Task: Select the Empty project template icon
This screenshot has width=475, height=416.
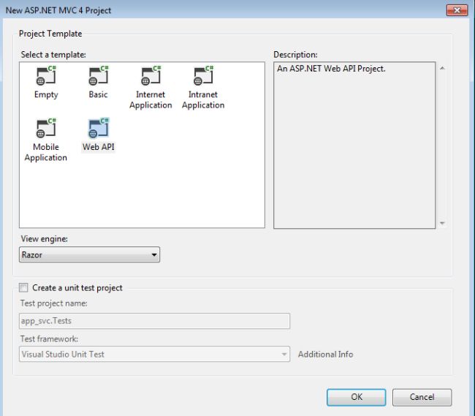Action: (46, 76)
